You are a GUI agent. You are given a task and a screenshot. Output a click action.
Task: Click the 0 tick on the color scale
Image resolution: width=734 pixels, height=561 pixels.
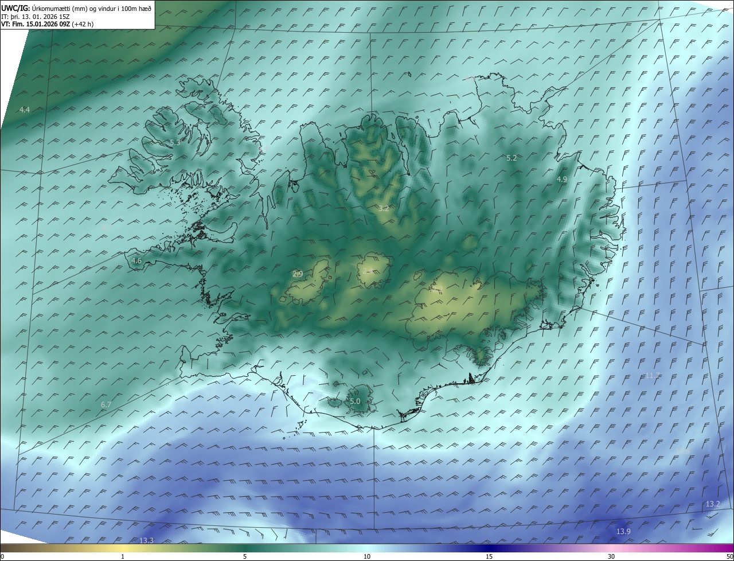(2, 556)
